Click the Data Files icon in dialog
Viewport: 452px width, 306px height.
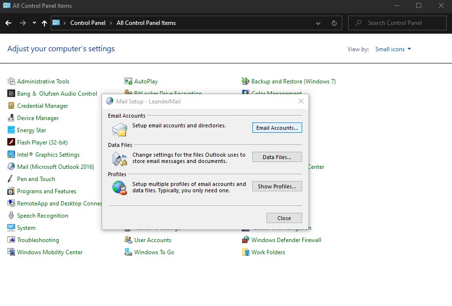coord(119,159)
